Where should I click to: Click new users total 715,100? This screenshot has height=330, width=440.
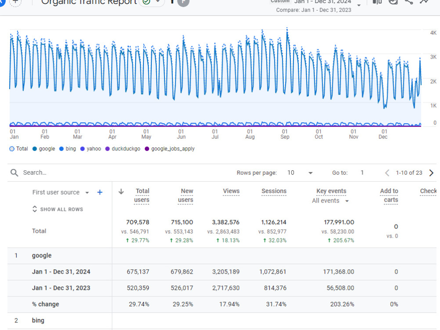coord(182,222)
